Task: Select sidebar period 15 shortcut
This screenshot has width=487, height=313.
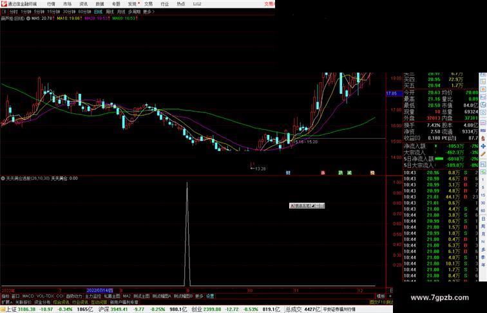Action: pyautogui.click(x=483, y=195)
